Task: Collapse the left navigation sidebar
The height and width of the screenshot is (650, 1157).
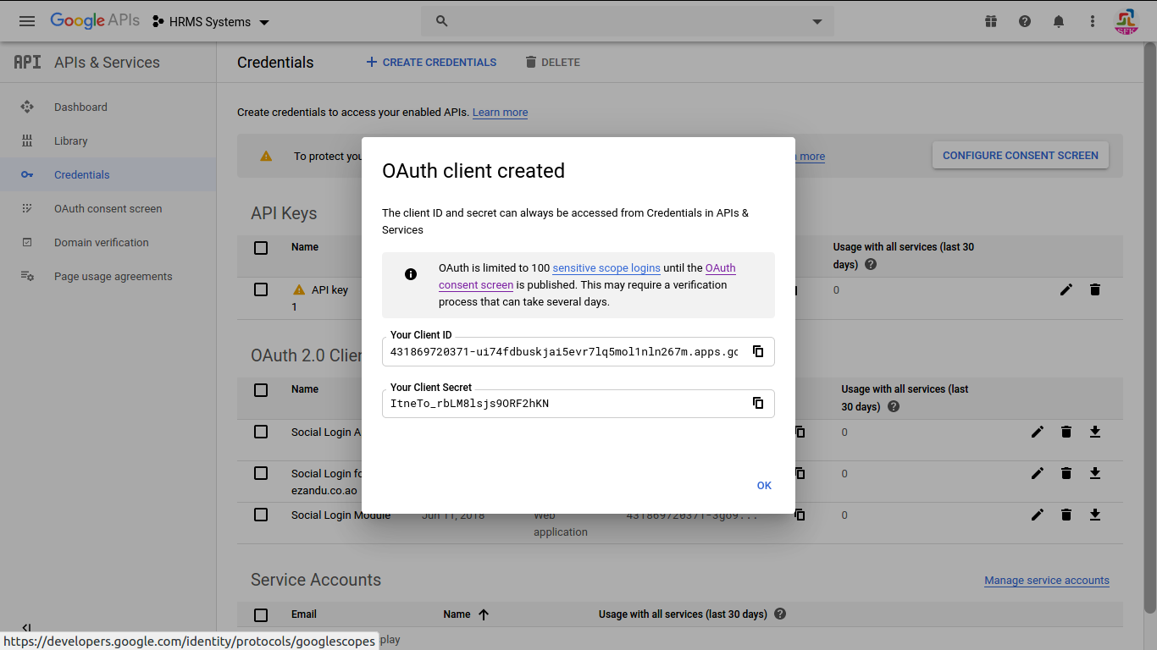Action: pos(26,628)
